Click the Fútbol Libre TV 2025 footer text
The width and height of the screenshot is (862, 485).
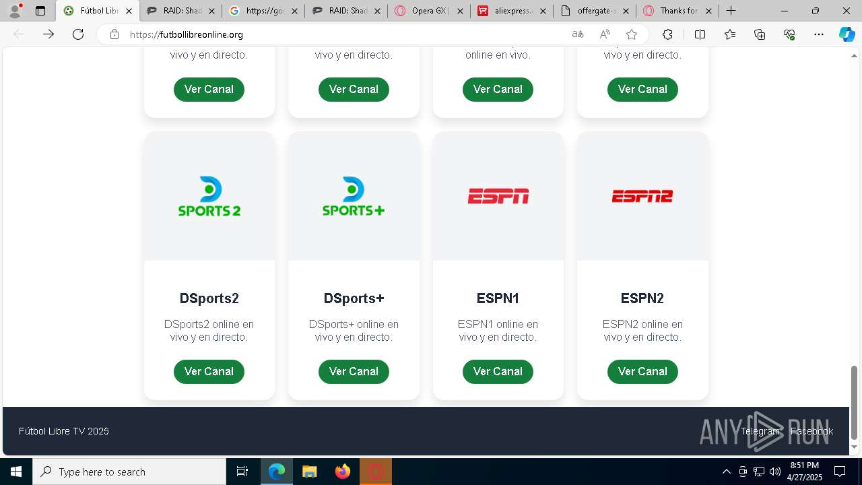(x=64, y=431)
